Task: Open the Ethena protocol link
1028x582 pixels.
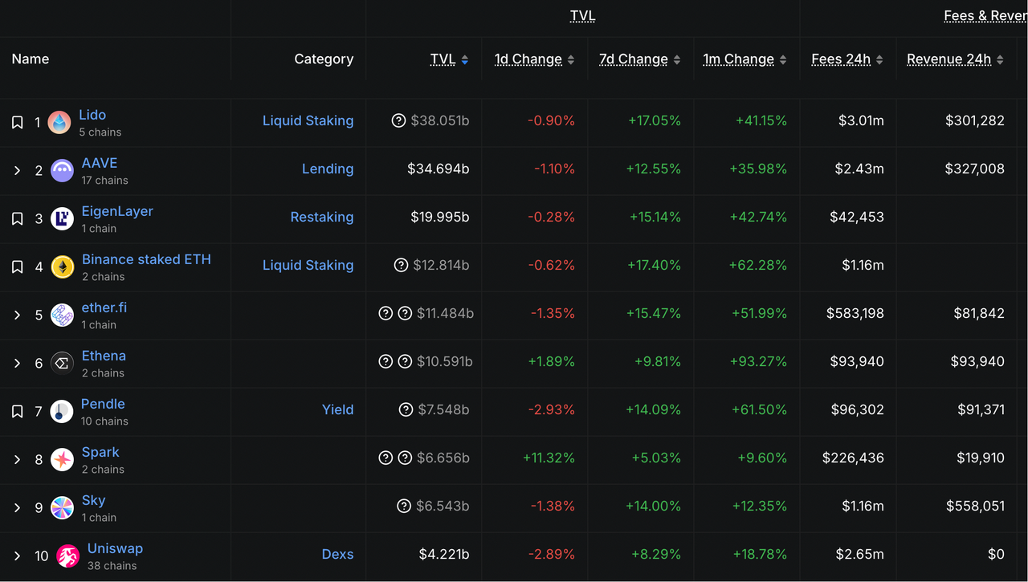Action: (x=104, y=356)
